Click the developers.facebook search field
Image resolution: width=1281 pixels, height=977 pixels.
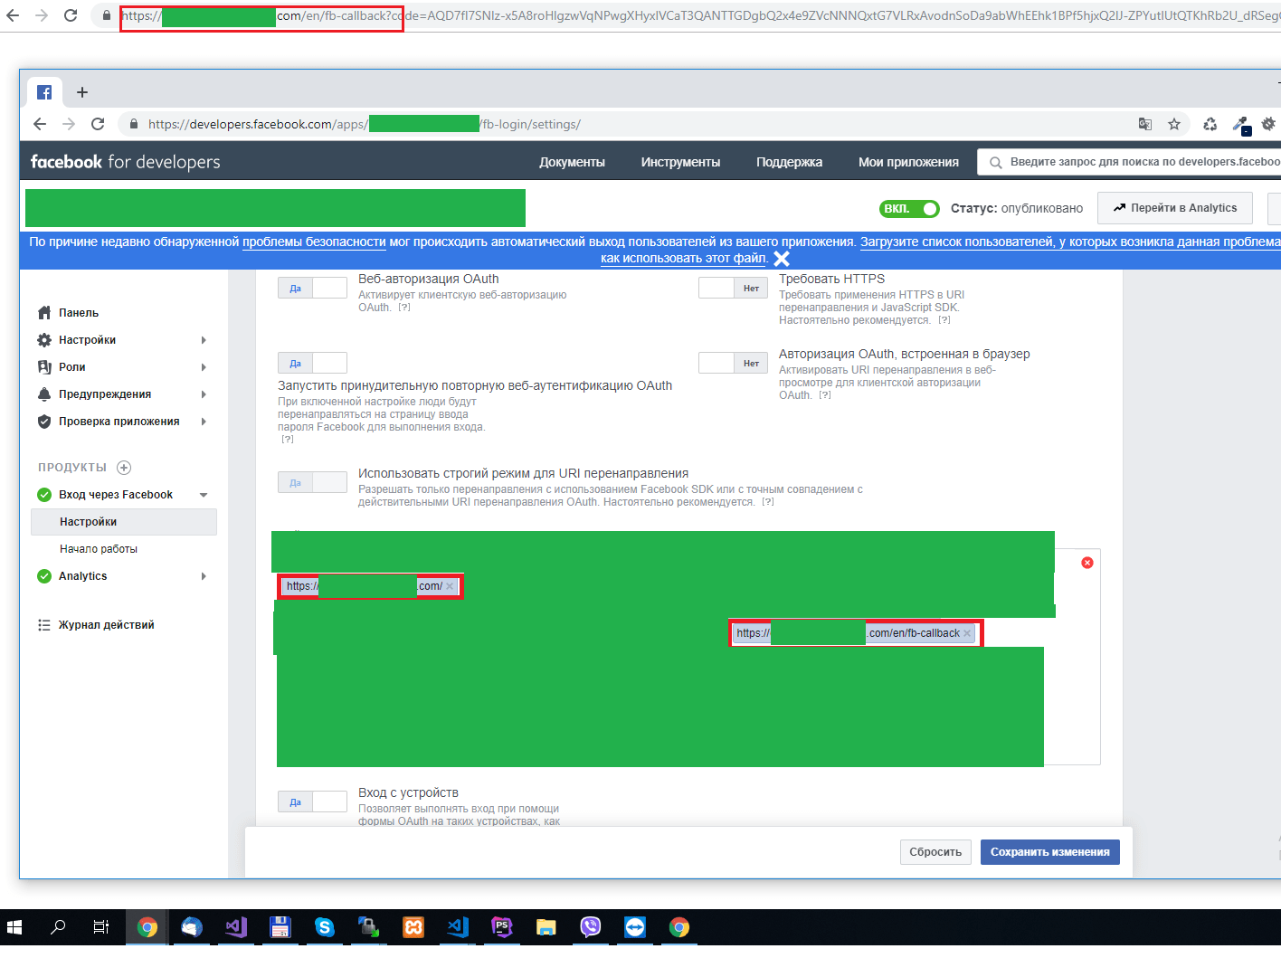point(1131,162)
